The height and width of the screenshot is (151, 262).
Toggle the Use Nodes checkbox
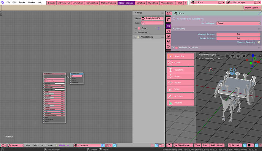pyautogui.click(x=57, y=145)
